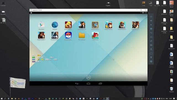
Task: Open Leapdroid settings gear icon
Action: (151, 61)
